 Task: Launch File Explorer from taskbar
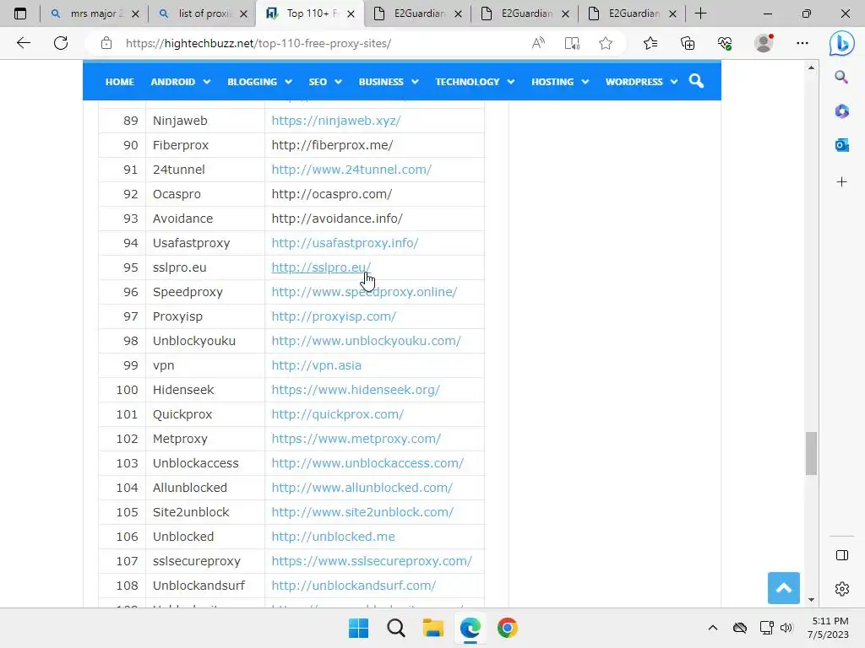[433, 628]
